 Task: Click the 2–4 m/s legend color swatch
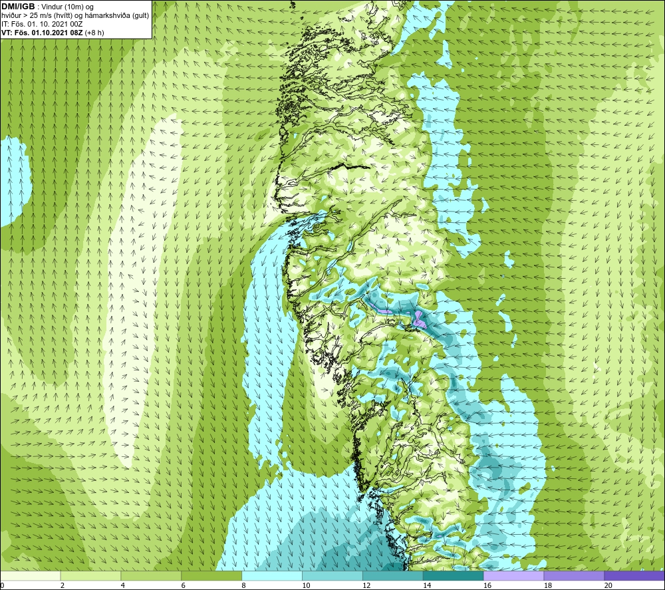(x=90, y=575)
